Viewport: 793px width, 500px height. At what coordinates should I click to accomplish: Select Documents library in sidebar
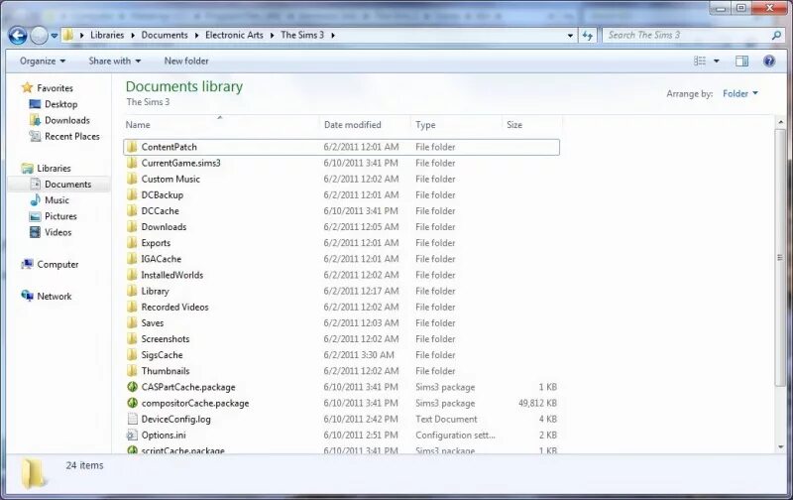pos(67,185)
